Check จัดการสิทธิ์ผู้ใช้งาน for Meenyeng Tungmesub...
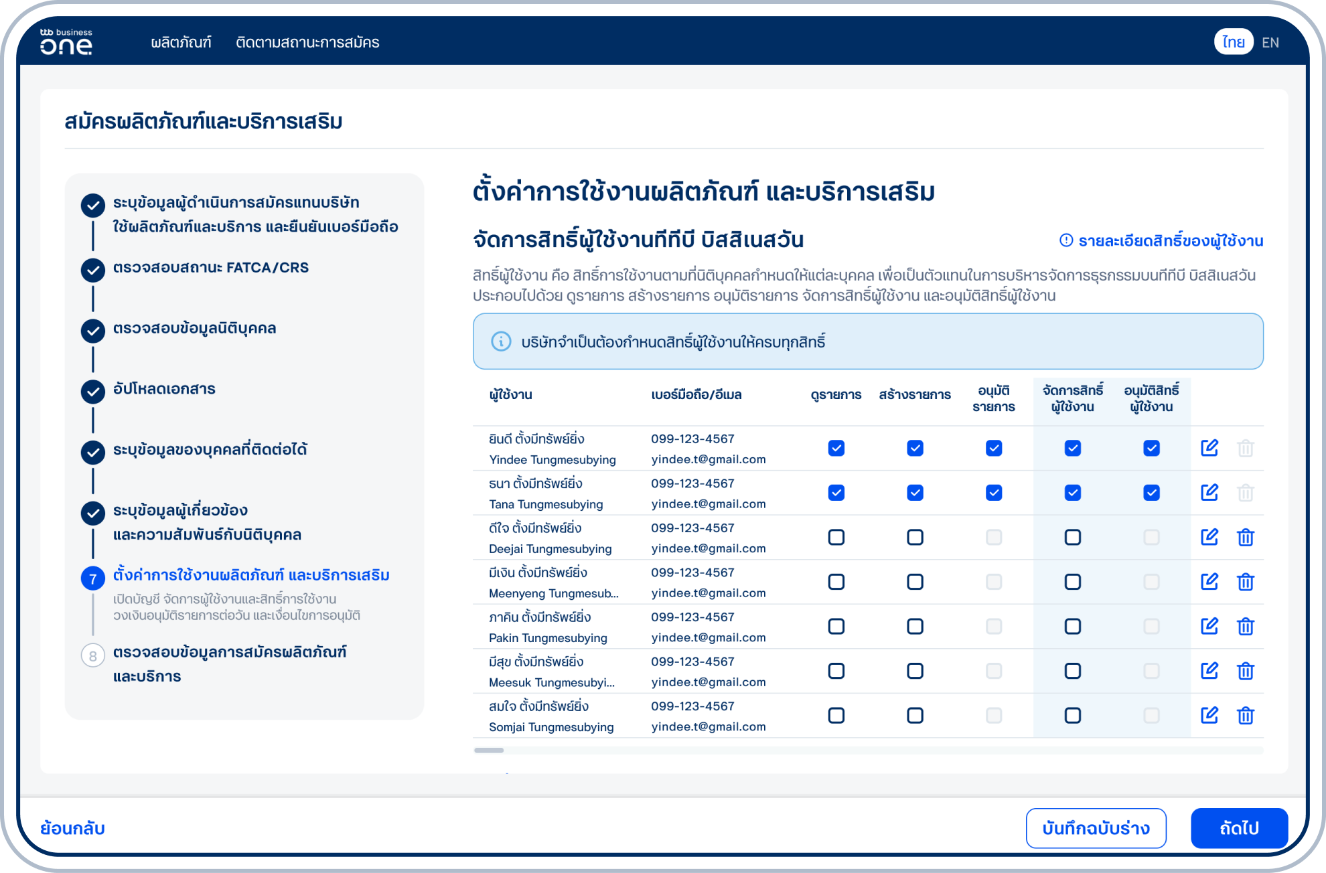 tap(1073, 582)
